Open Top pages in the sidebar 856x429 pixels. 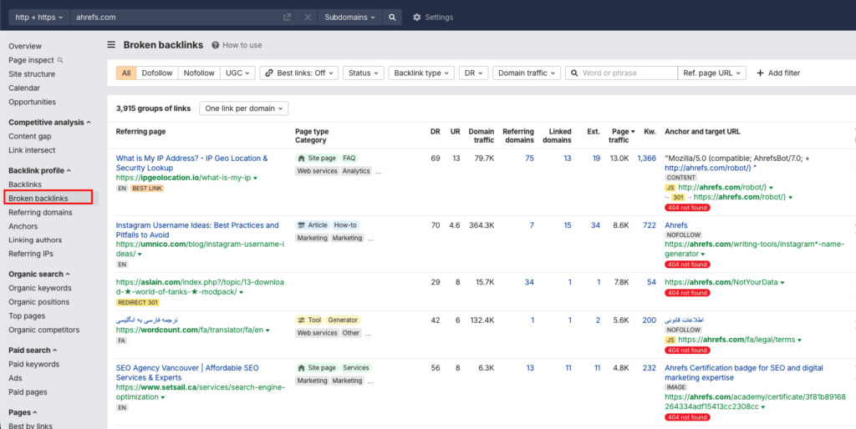(x=27, y=316)
